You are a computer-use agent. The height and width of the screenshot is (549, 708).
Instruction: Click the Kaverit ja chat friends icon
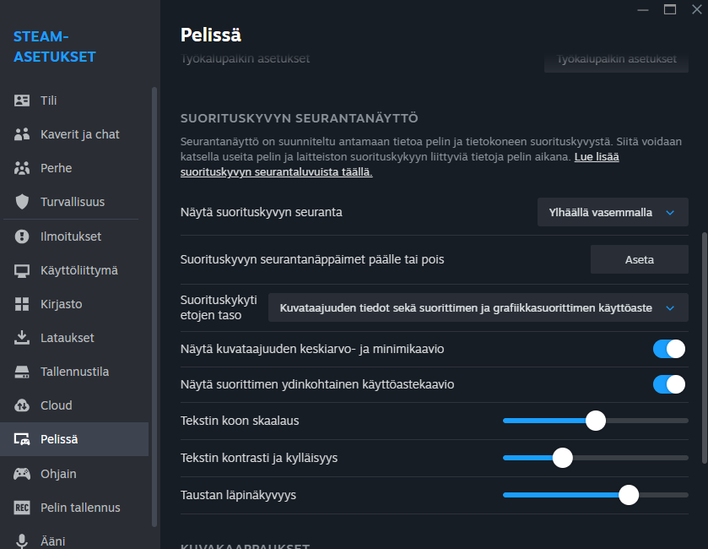[x=23, y=134]
